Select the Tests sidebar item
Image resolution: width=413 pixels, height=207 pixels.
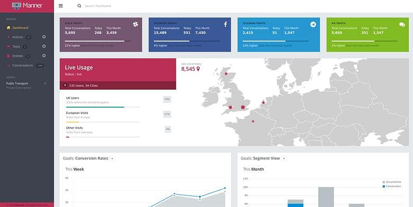tap(16, 46)
